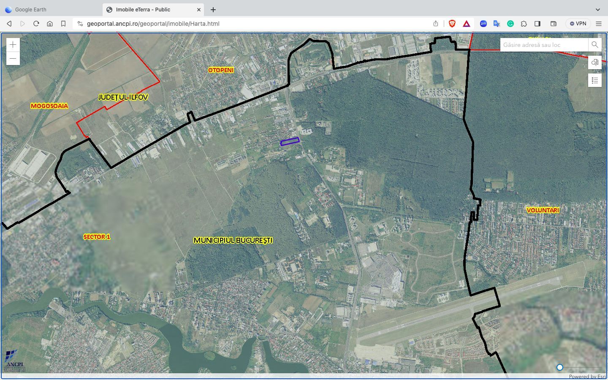Viewport: 608px width, 380px height.
Task: Toggle the VPN connection button
Action: click(x=577, y=23)
